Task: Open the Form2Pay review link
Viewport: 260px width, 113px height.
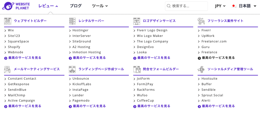Action: [145, 84]
